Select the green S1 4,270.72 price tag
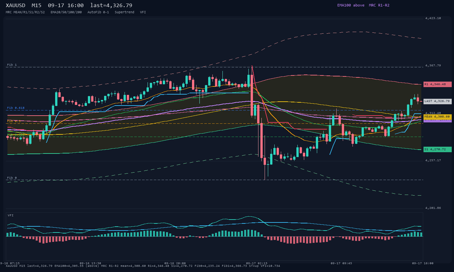 coord(437,149)
